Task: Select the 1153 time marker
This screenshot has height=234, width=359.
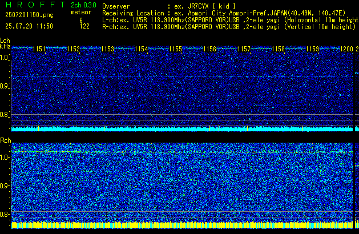Action: (x=107, y=49)
